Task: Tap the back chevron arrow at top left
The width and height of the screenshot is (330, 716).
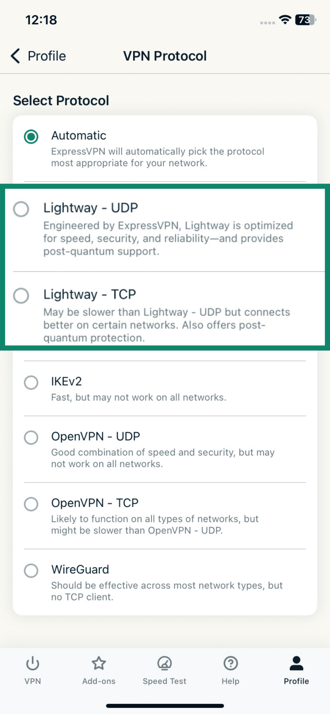Action: (x=15, y=56)
